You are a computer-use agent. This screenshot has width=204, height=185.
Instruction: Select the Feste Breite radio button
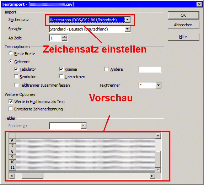11,53
